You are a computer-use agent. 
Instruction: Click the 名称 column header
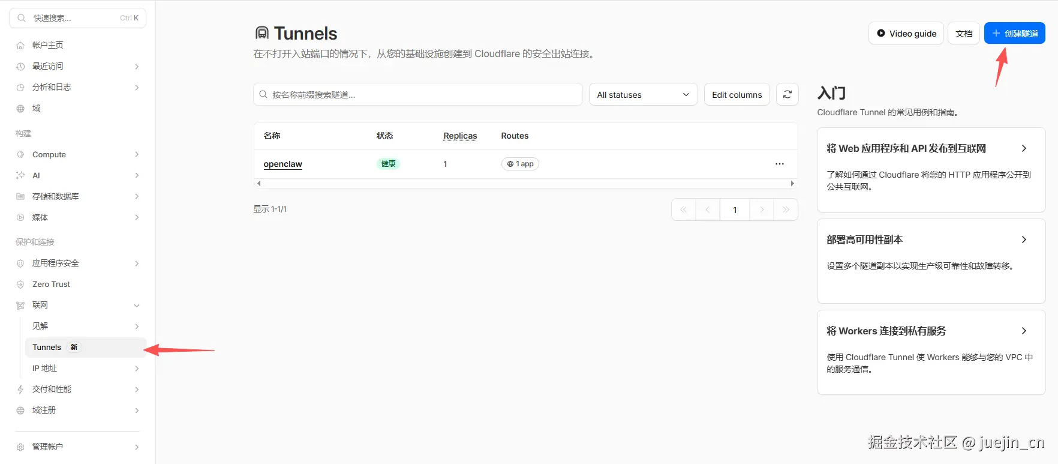[x=272, y=136]
